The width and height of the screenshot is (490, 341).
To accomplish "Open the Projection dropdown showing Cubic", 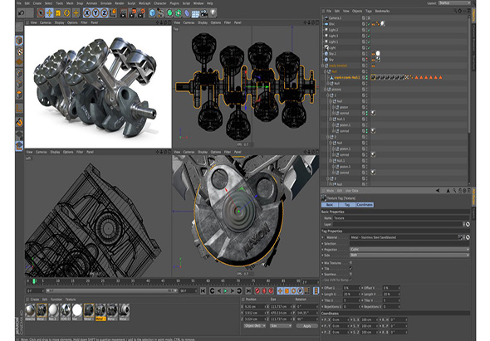I will 409,250.
